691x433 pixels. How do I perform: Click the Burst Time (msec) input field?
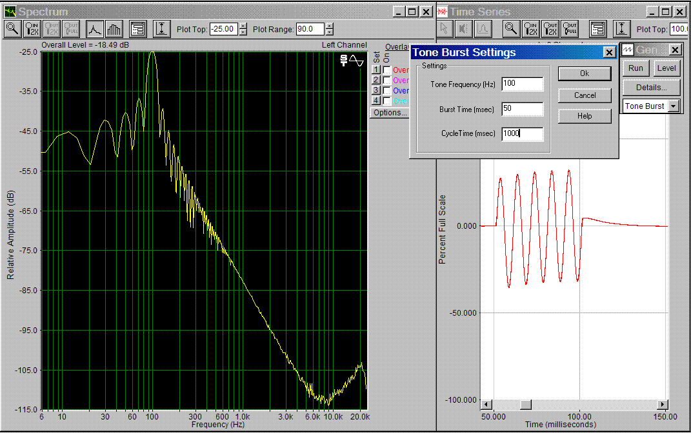(x=523, y=109)
